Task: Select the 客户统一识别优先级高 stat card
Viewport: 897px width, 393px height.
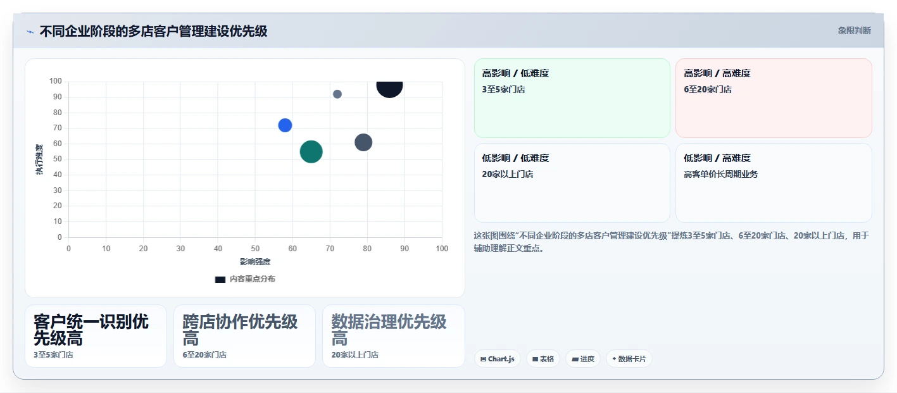Action: tap(96, 336)
